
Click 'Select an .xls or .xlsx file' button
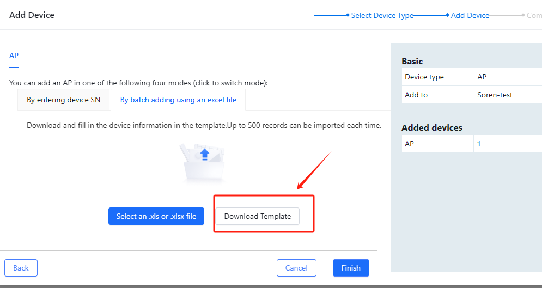click(x=156, y=216)
